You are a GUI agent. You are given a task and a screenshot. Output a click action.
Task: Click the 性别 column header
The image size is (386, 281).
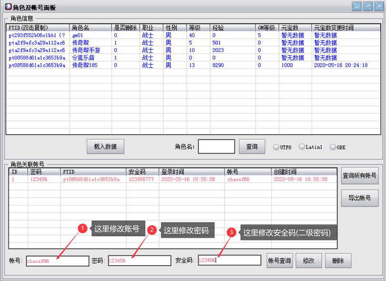click(x=175, y=28)
